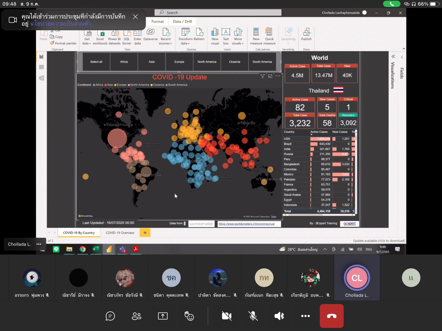Expand Recent sources dropdown
The image size is (442, 331).
(166, 37)
